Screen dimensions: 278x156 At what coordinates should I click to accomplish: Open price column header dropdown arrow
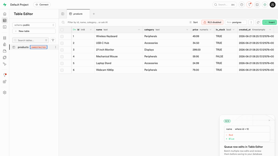click(210, 30)
